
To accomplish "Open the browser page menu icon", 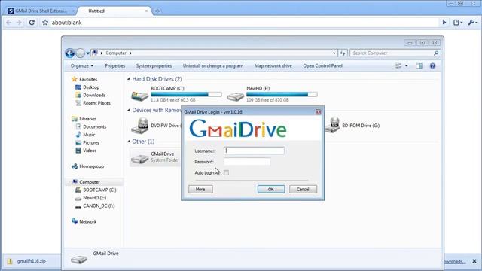I will click(458, 23).
